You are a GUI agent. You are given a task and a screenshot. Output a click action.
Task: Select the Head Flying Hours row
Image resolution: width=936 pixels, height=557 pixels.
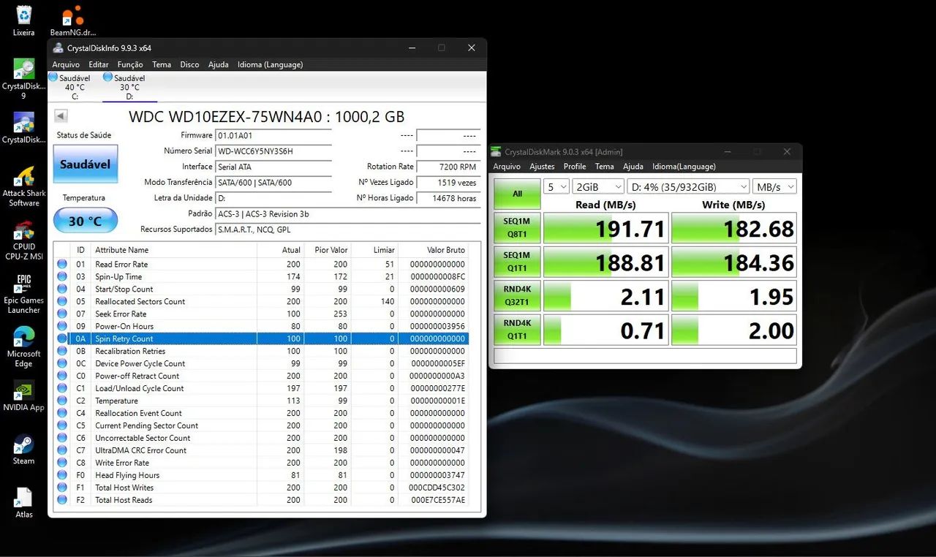pyautogui.click(x=261, y=475)
